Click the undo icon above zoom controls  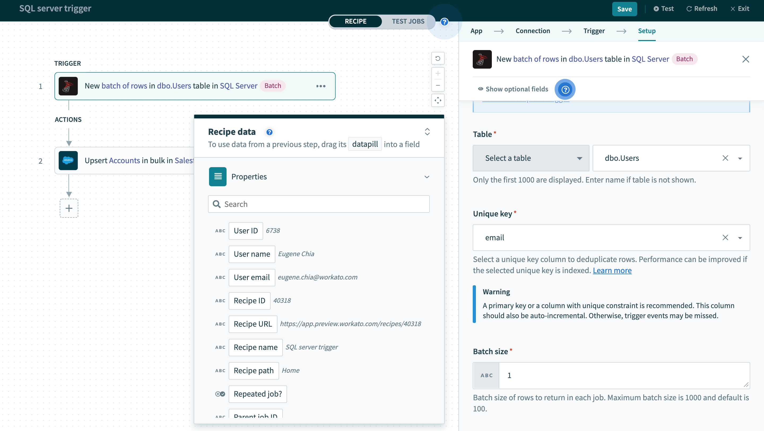438,58
